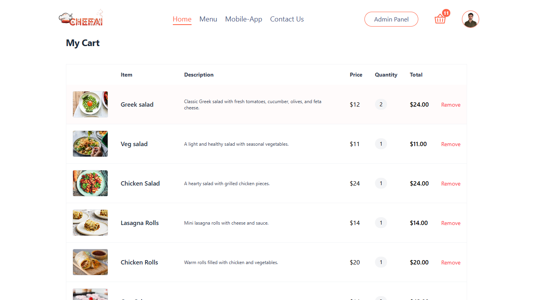The height and width of the screenshot is (300, 533).
Task: Click the Chicken Rolls product image
Action: click(x=90, y=262)
